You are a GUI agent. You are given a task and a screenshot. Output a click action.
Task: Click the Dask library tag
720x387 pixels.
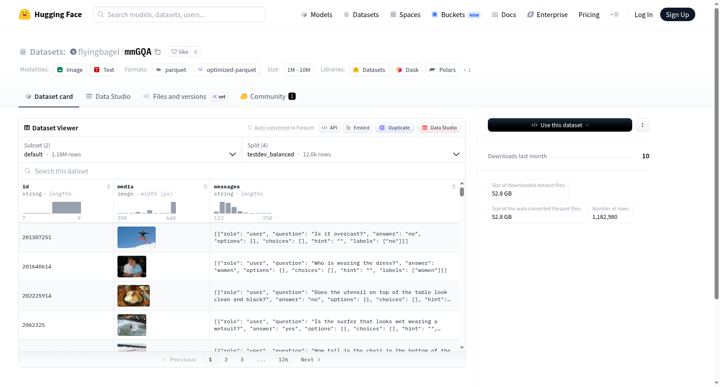[407, 70]
